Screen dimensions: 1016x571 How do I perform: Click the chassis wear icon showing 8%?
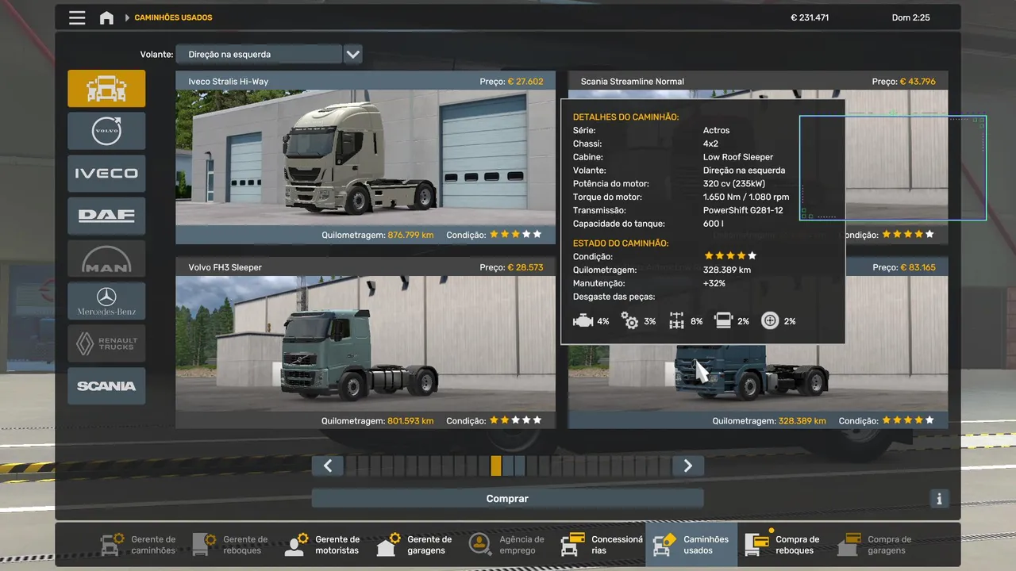[676, 321]
